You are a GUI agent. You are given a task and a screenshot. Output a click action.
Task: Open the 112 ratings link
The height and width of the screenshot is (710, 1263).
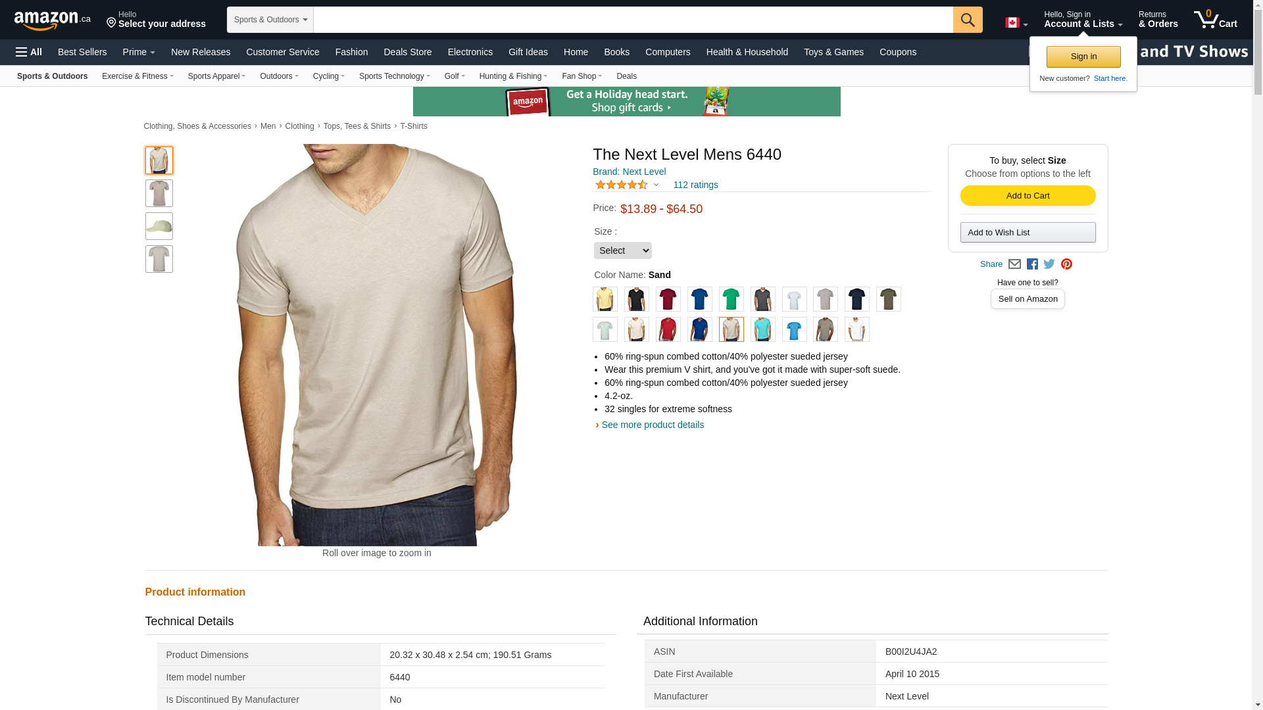click(x=695, y=185)
